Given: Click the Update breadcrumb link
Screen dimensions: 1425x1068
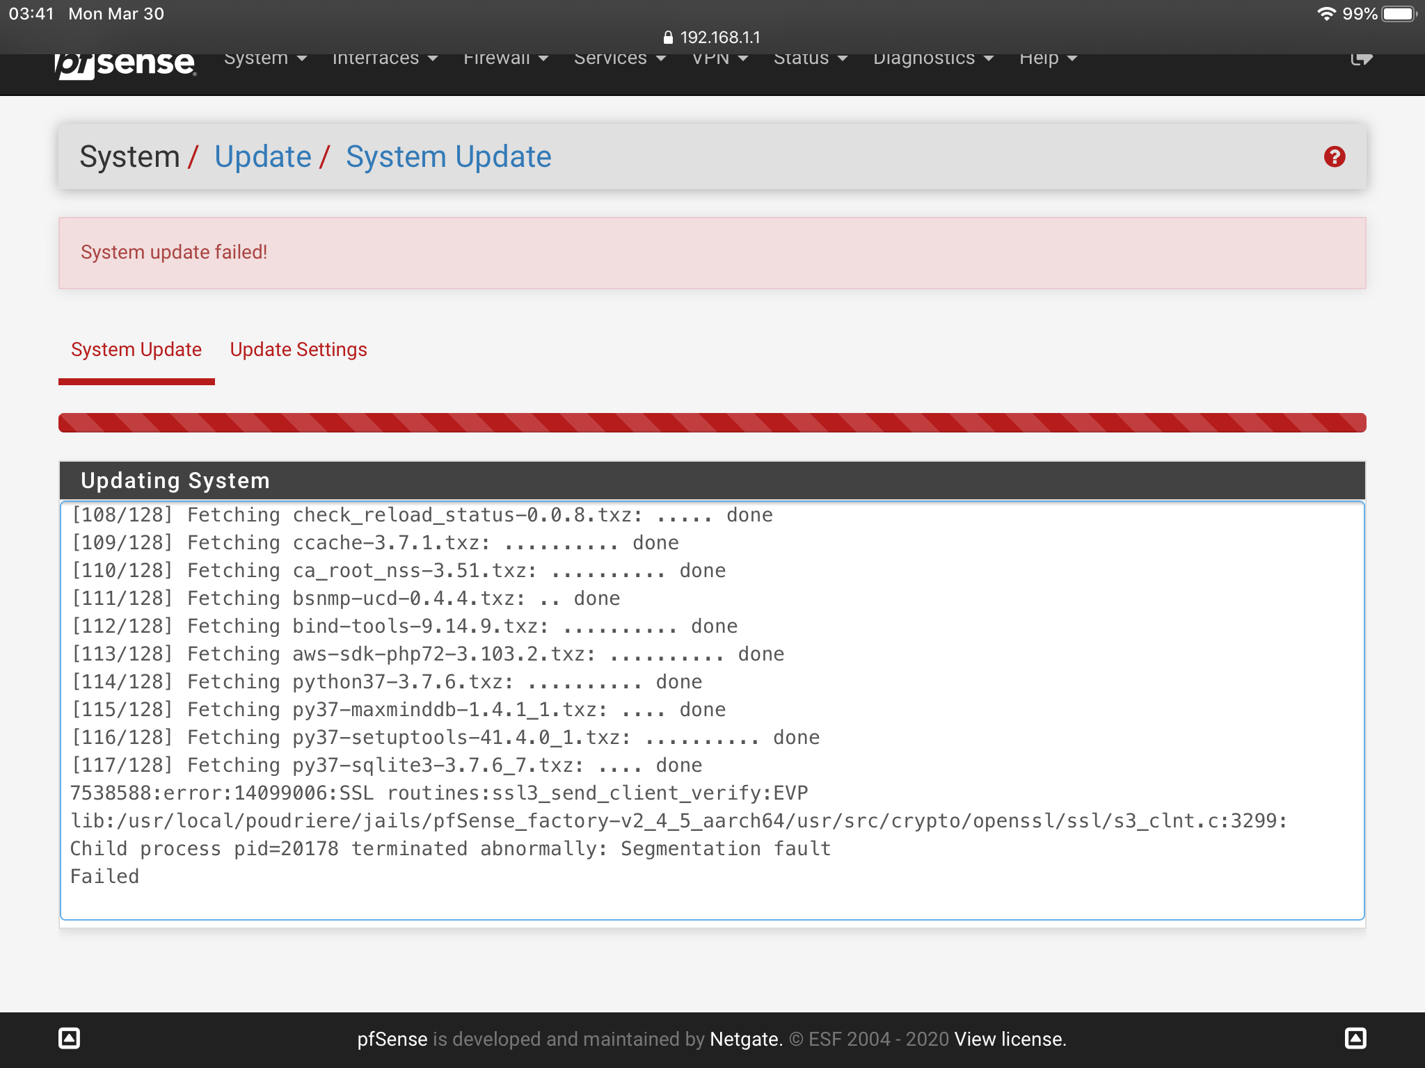Looking at the screenshot, I should pos(262,157).
